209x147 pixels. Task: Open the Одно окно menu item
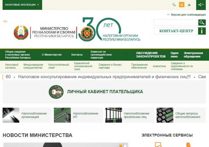[x=174, y=55]
